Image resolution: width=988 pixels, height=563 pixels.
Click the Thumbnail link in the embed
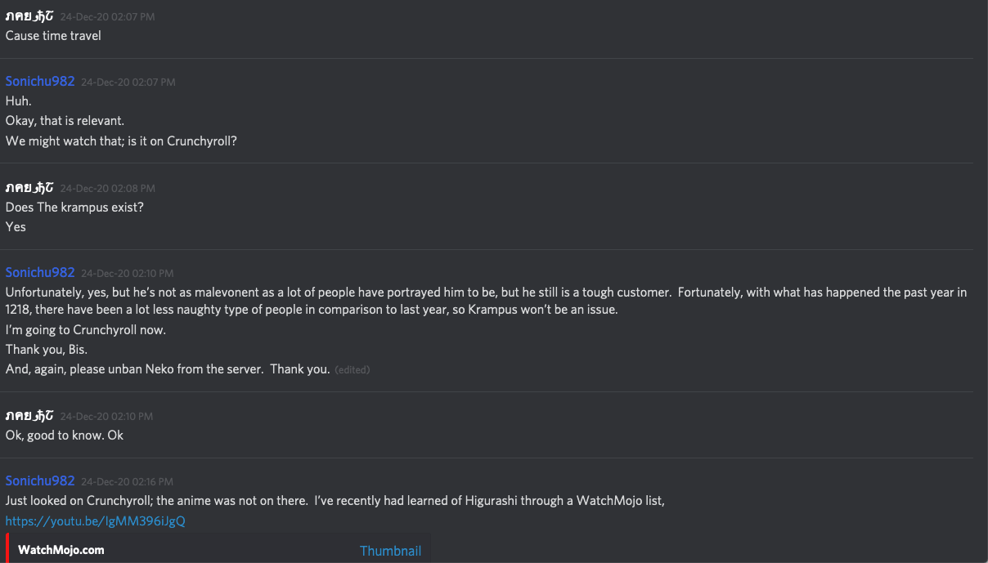point(390,551)
